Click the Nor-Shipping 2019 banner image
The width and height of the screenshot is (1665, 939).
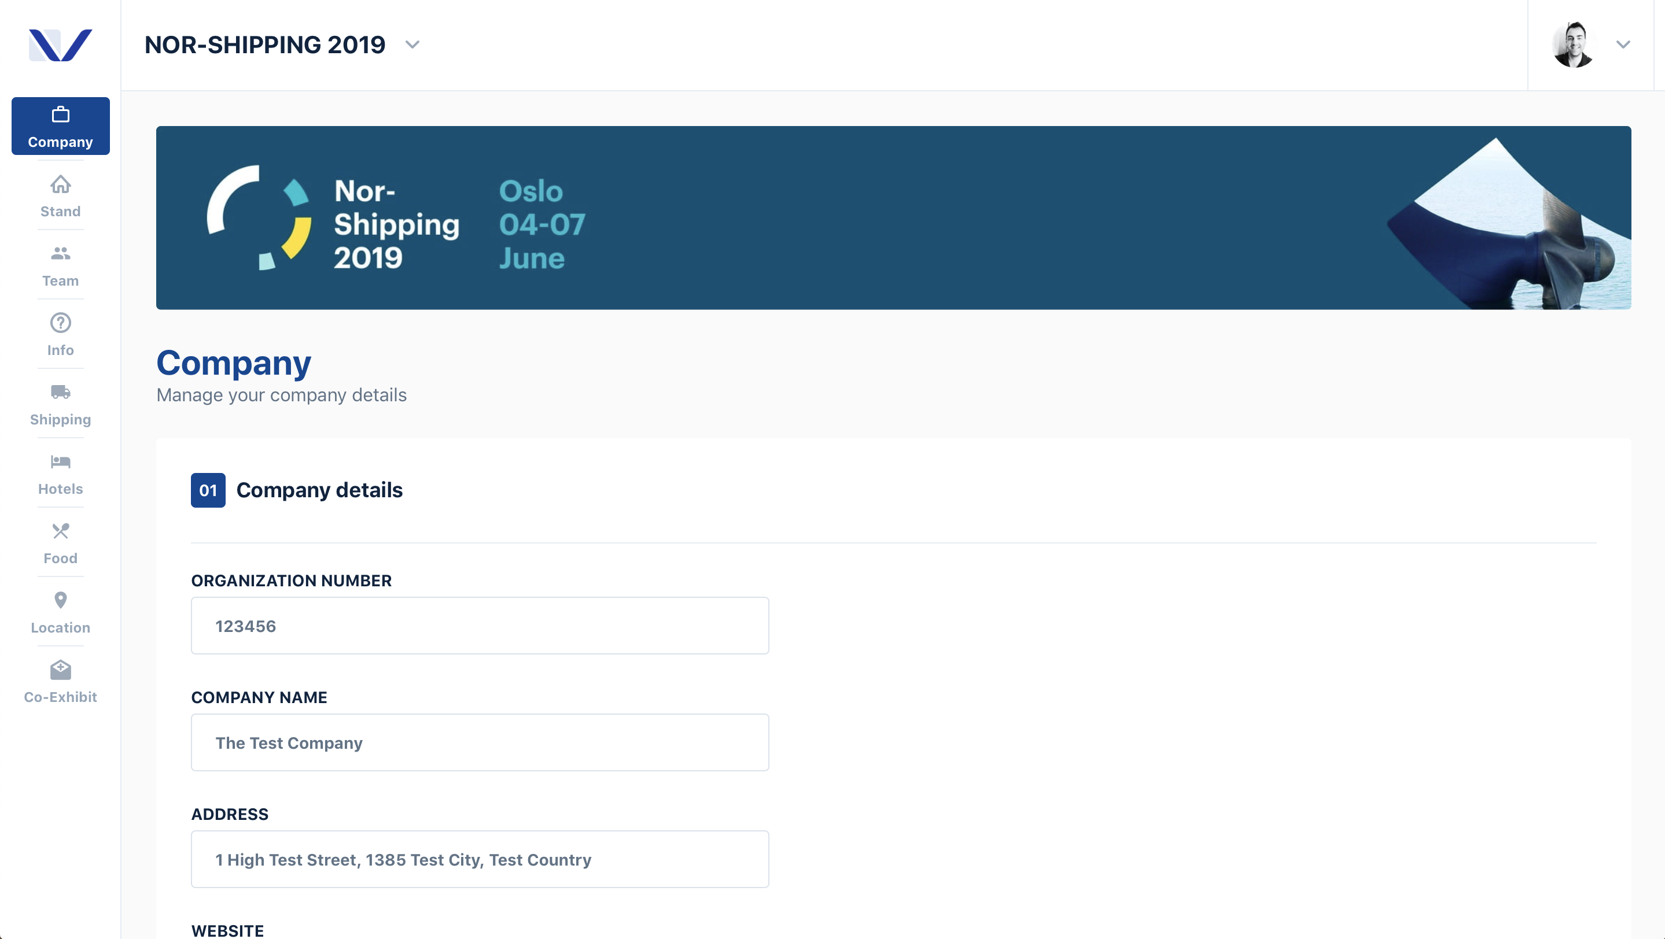893,217
